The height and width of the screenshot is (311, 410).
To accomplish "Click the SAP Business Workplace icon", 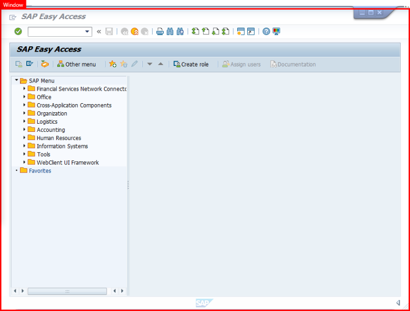I will [x=45, y=64].
